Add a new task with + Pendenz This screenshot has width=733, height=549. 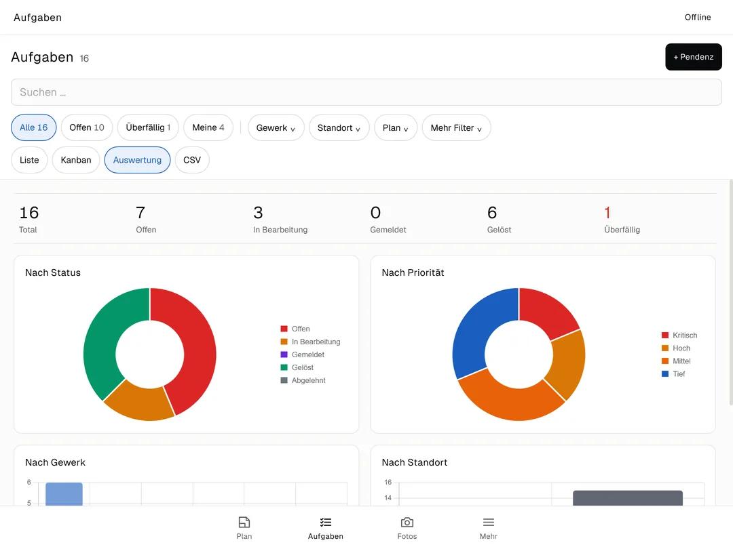pyautogui.click(x=693, y=57)
